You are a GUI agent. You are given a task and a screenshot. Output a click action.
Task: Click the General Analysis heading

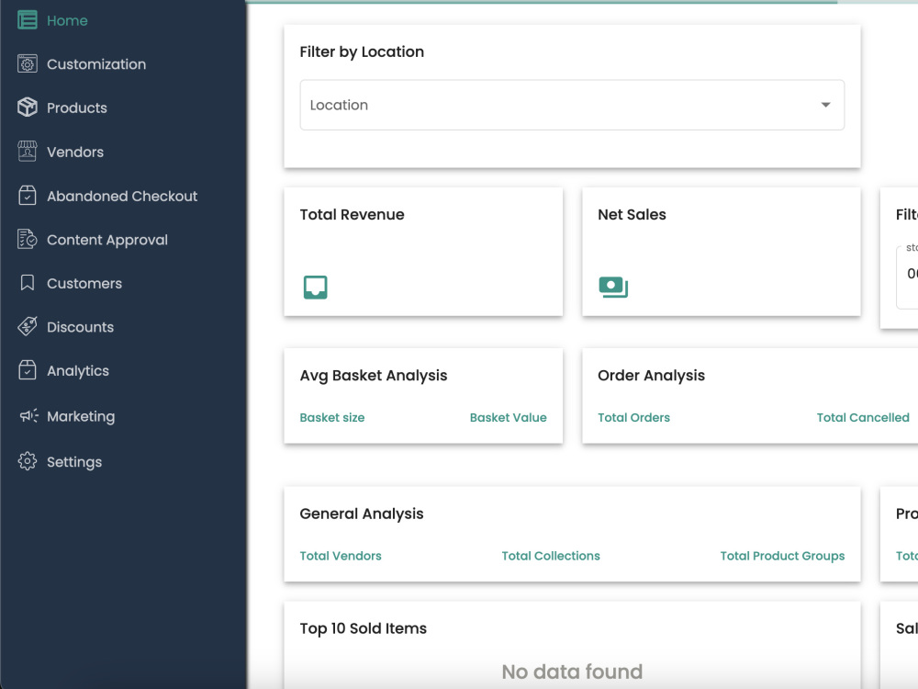(x=362, y=514)
